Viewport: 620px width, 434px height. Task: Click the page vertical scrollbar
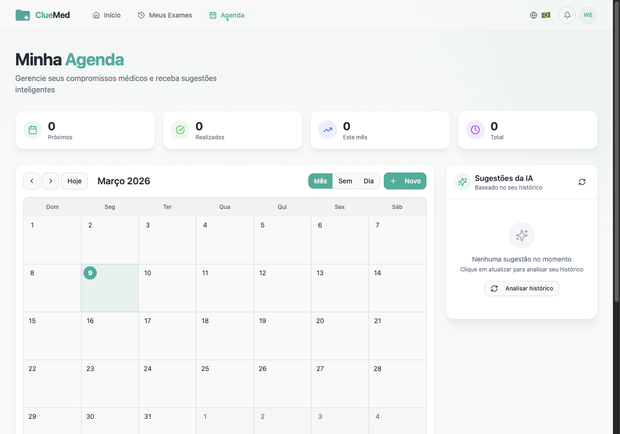[x=617, y=152]
